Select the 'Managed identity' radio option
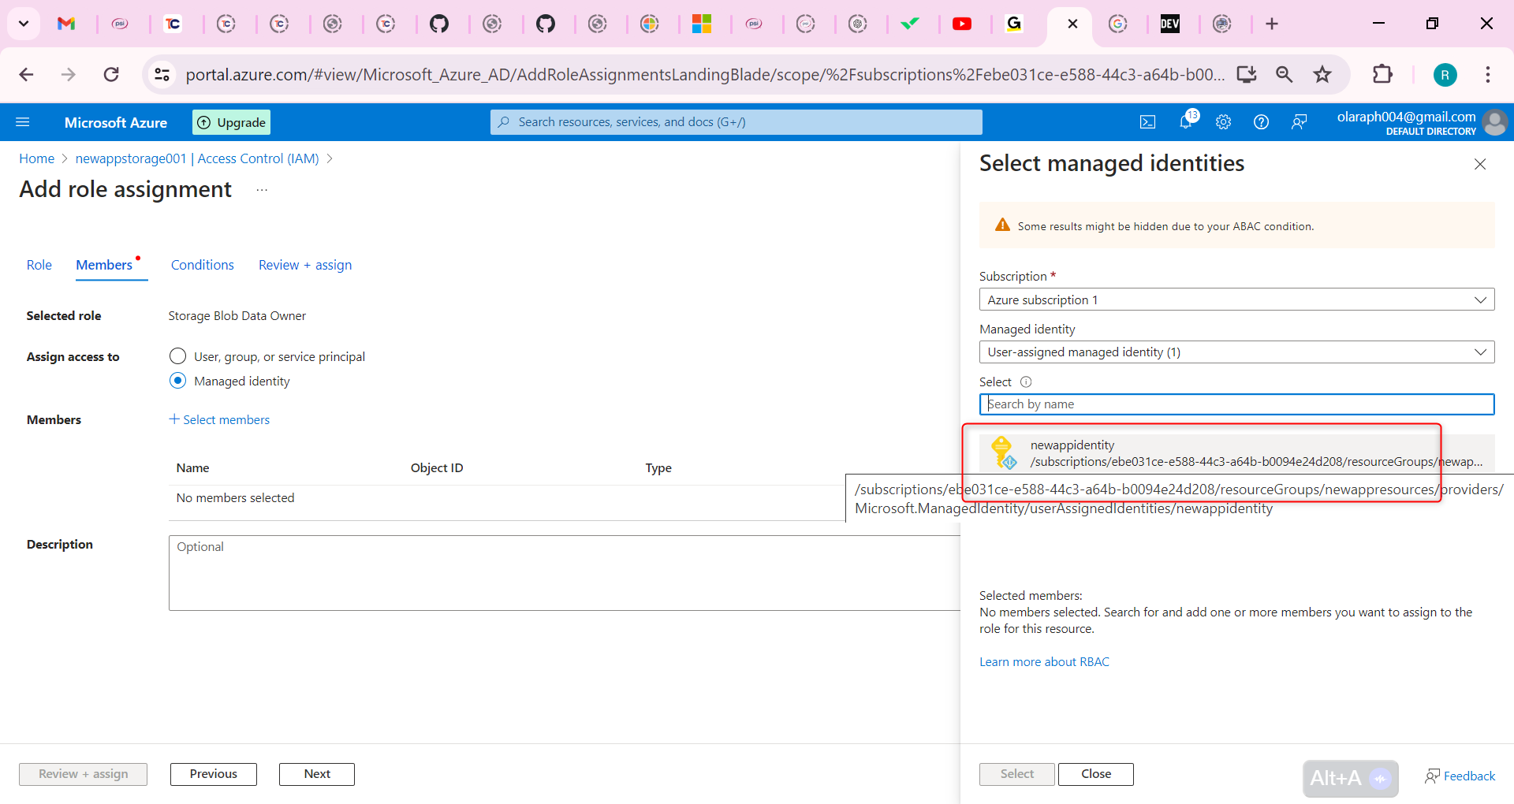 click(178, 381)
